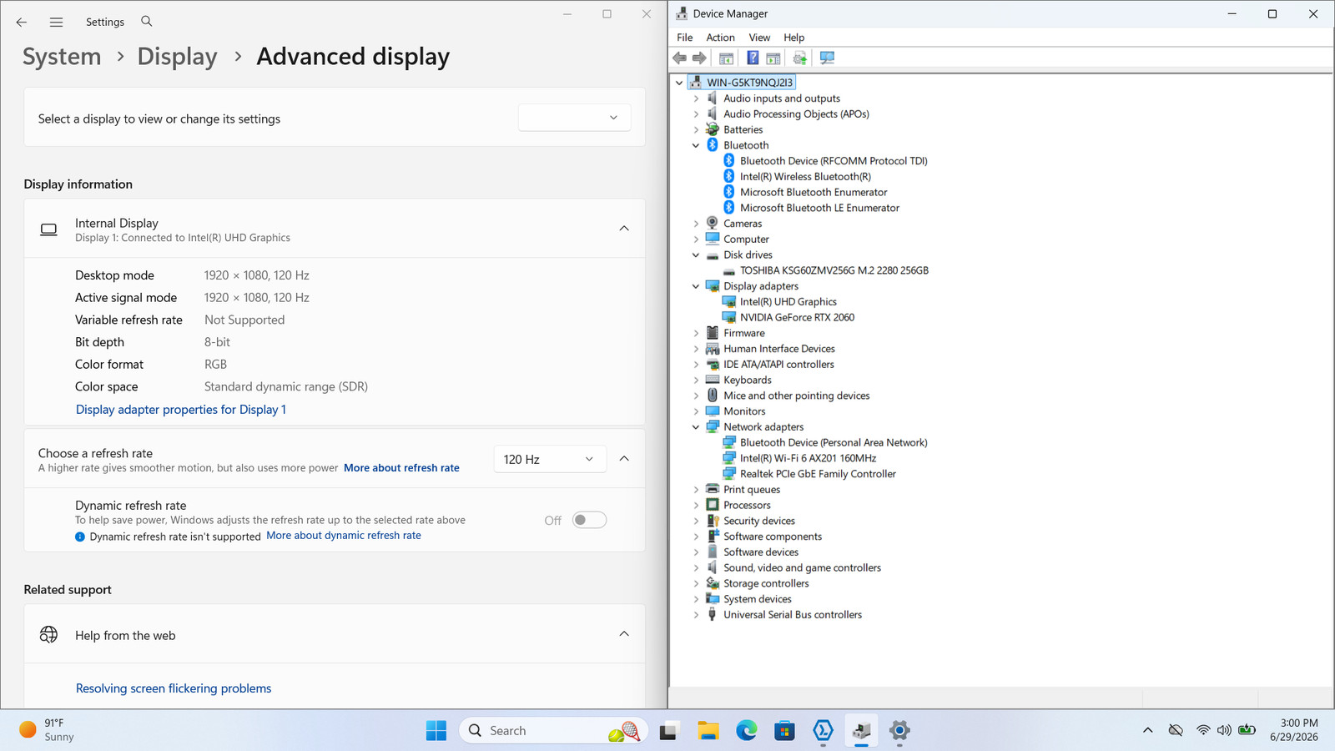The height and width of the screenshot is (751, 1335).
Task: Select the Keyboards category
Action: coord(748,381)
